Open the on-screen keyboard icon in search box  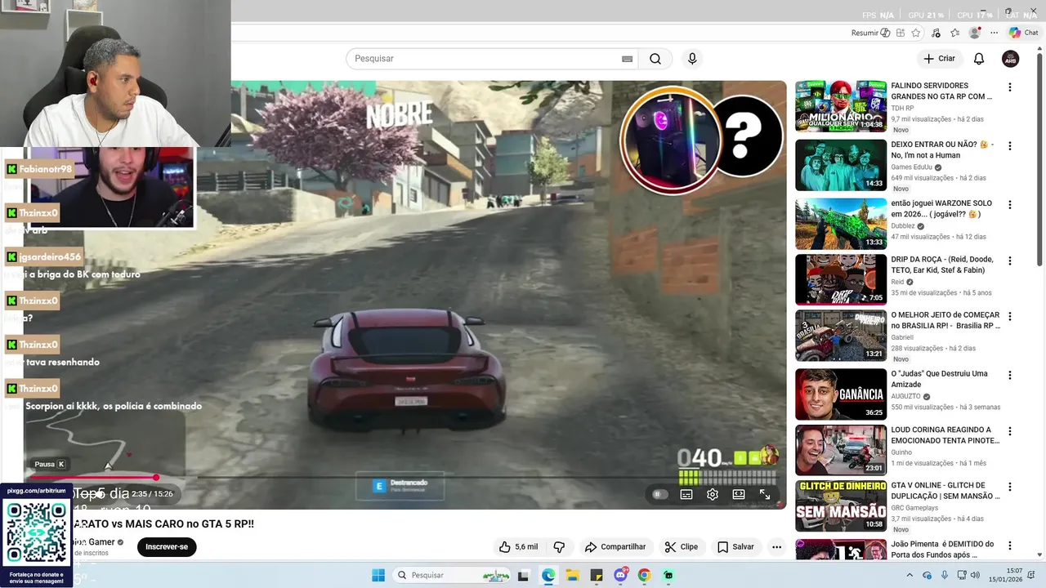point(627,59)
